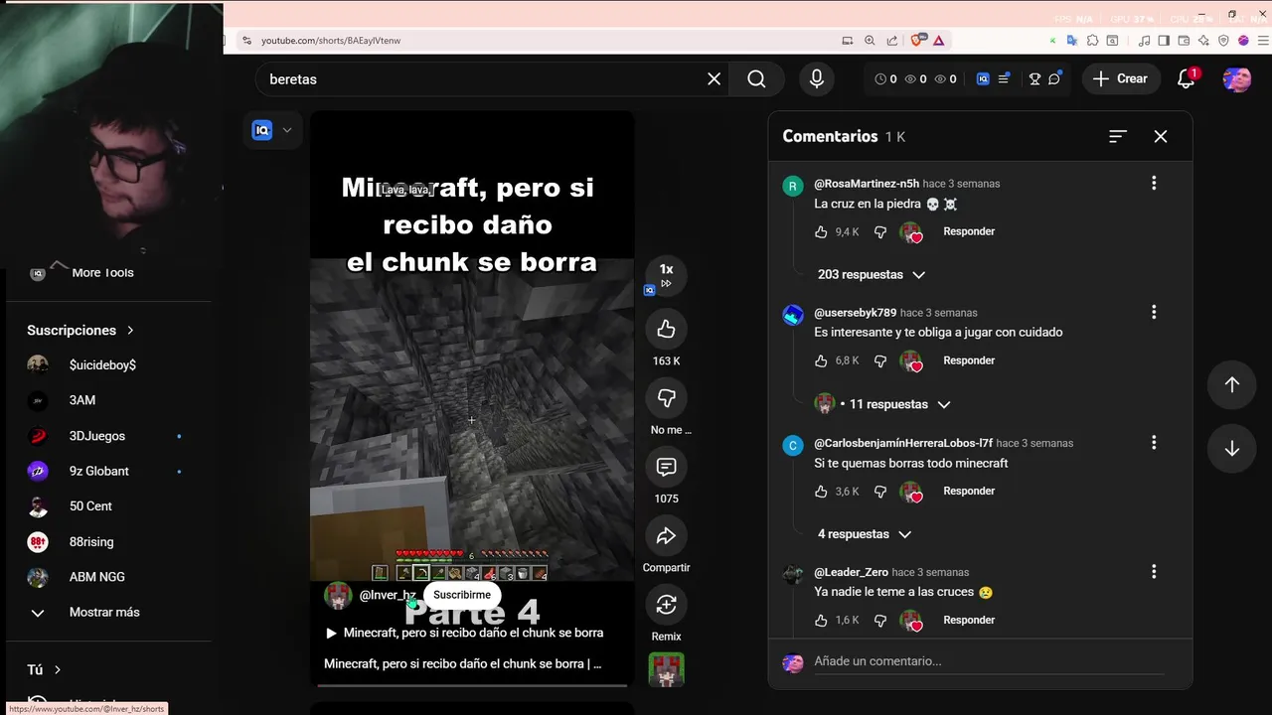This screenshot has width=1272, height=715.
Task: Clear the search box text
Action: tap(714, 78)
